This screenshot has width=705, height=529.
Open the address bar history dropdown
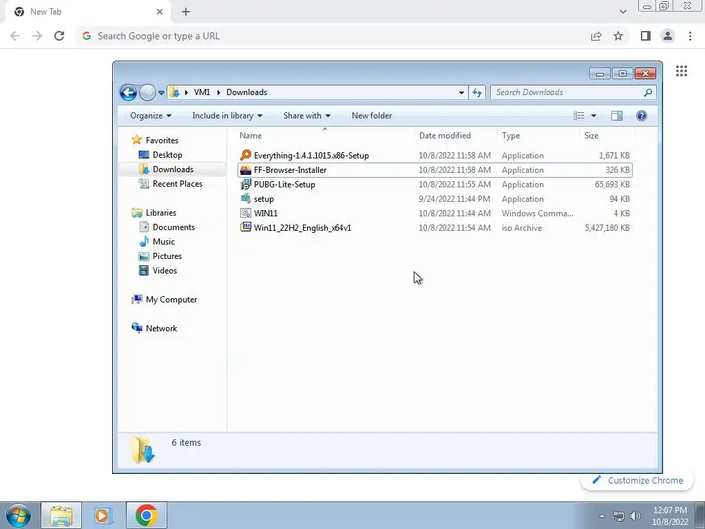pos(461,93)
